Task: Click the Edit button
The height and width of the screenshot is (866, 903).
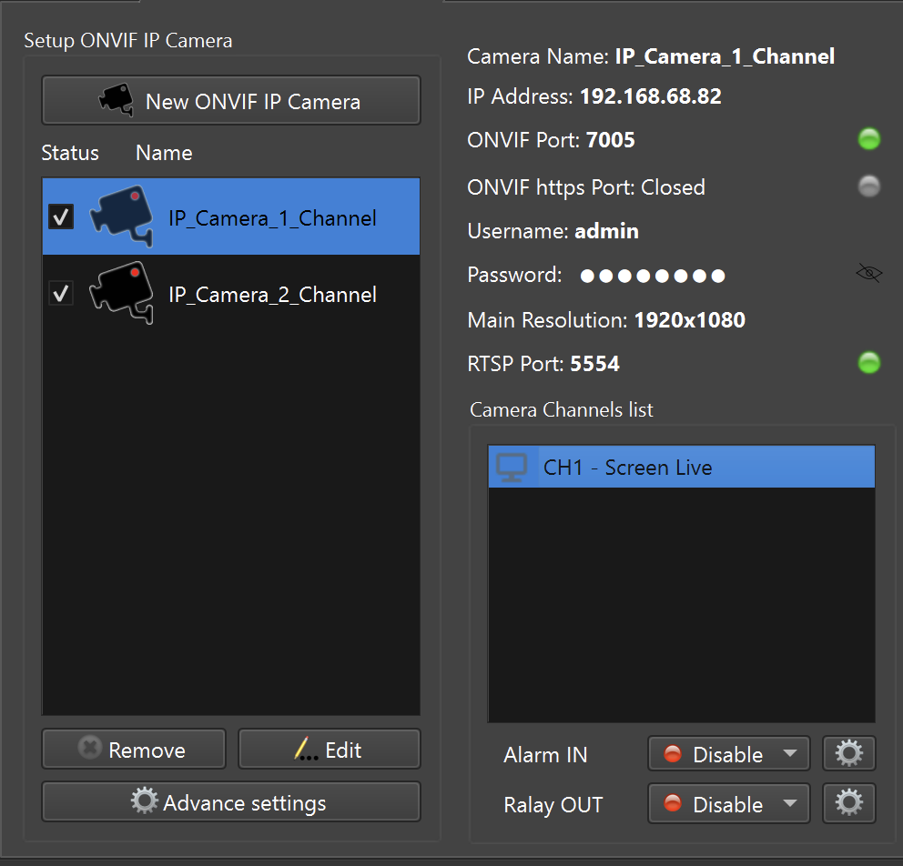Action: coord(329,750)
